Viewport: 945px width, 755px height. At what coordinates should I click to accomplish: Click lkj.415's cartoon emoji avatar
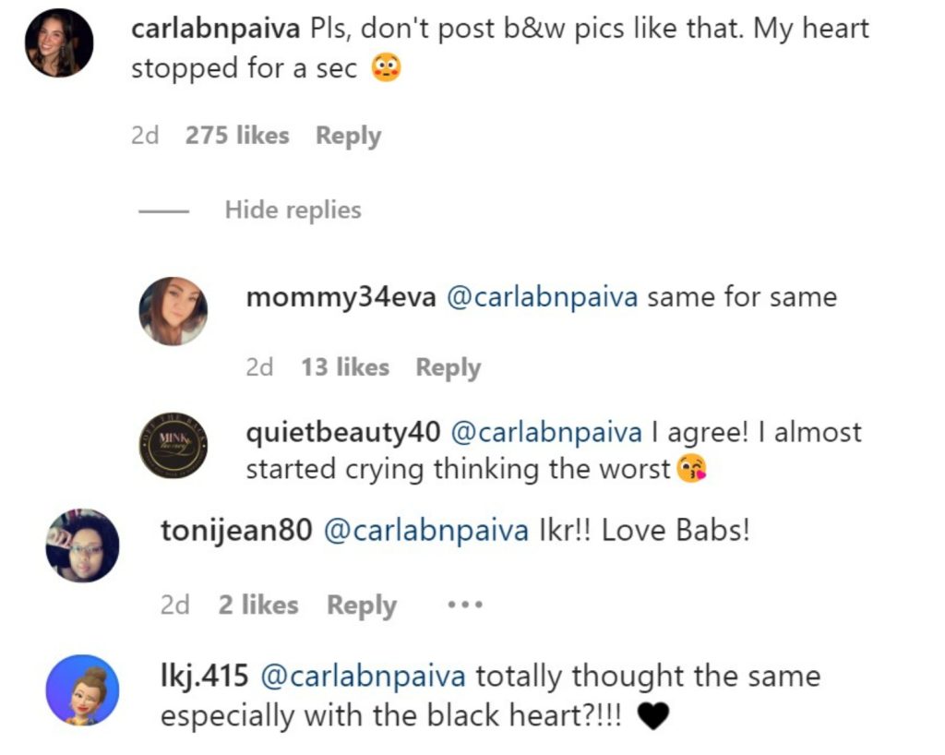(82, 690)
